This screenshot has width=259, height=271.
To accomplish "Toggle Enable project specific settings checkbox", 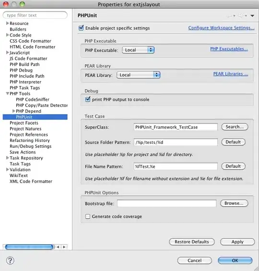I will tap(81, 28).
